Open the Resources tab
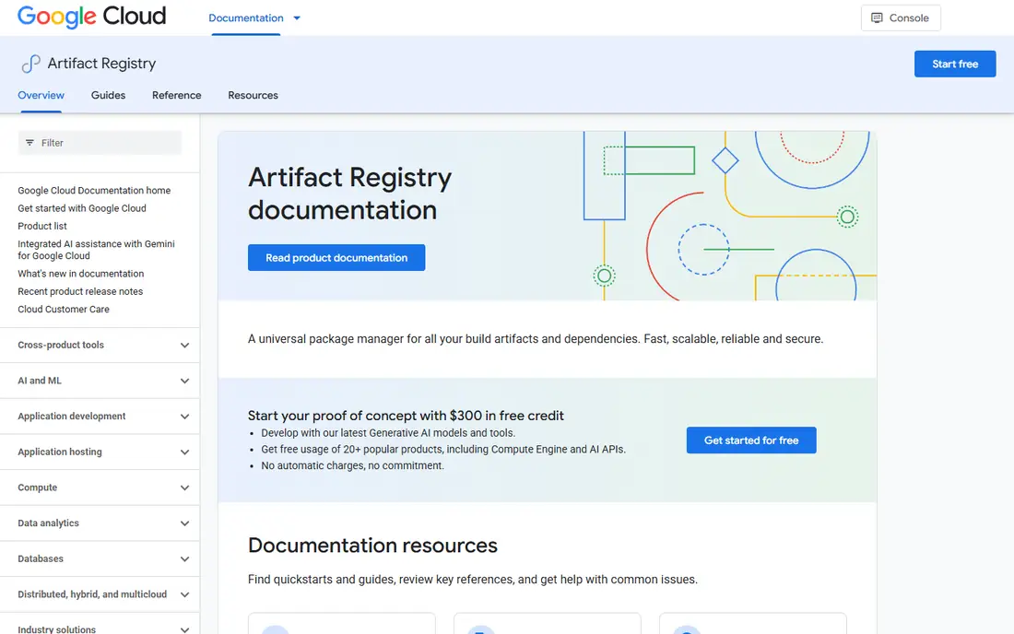Screen dimensions: 1014x634 pyautogui.click(x=253, y=95)
